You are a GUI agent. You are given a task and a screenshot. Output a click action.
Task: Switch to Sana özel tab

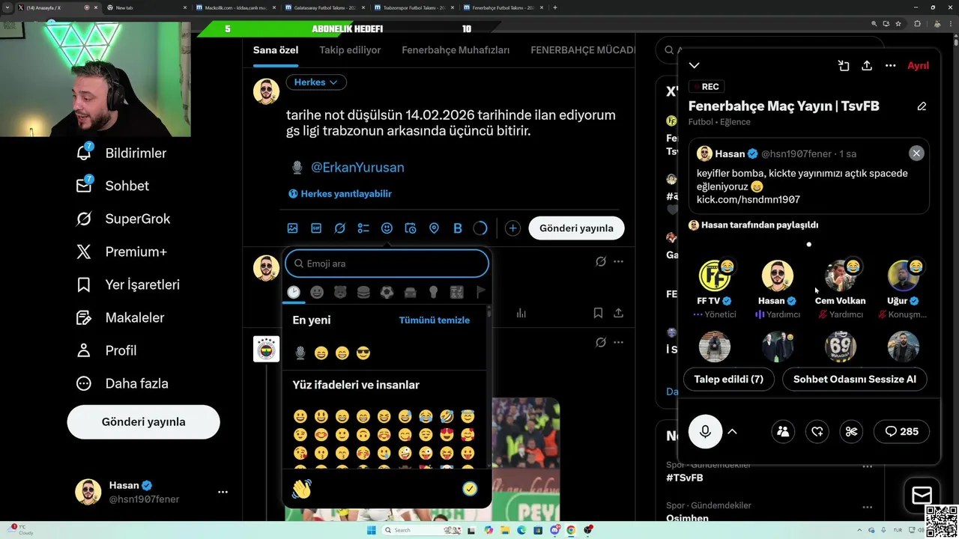tap(276, 50)
